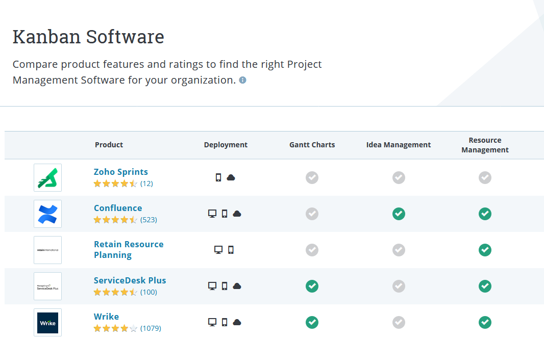Click the ServiceDesk Plus star rating (100)
The height and width of the screenshot is (340, 544).
point(125,292)
